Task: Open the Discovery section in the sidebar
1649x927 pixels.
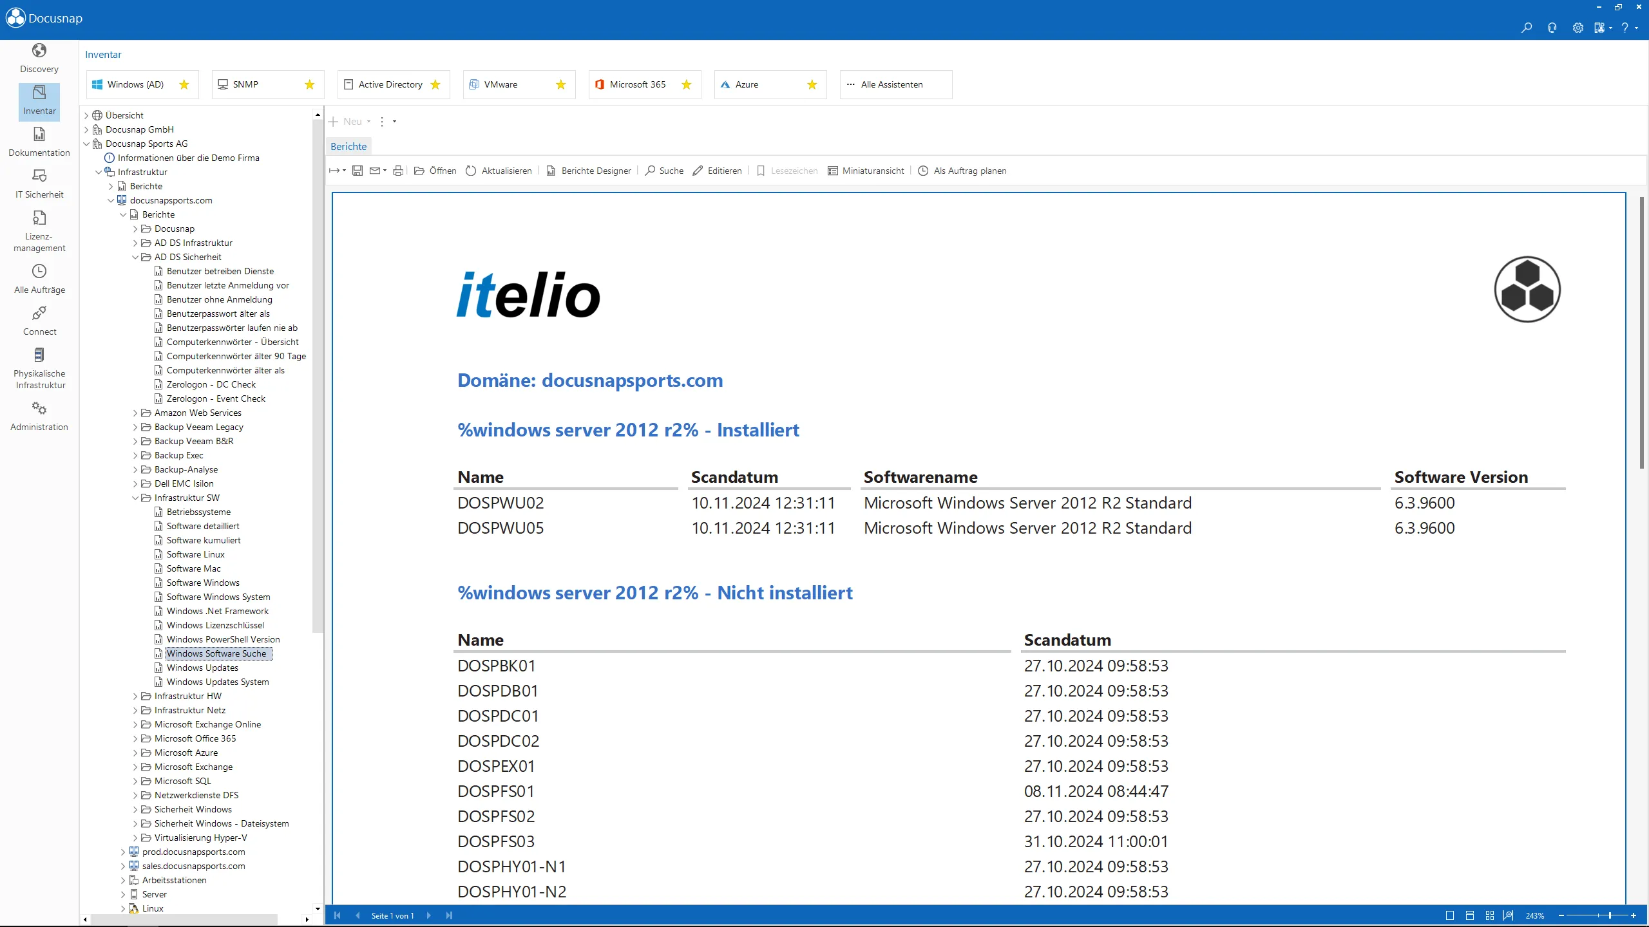Action: 39,59
